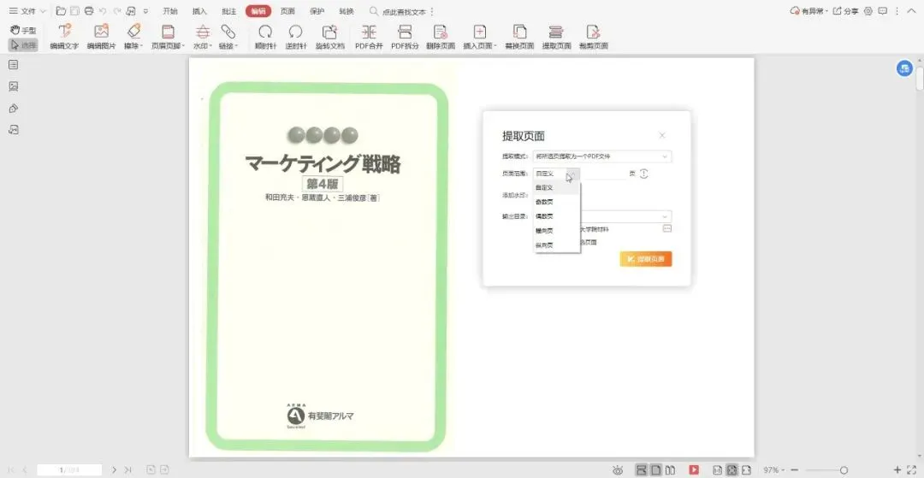The image size is (924, 478).
Task: Activate the 选择 selection tool
Action: [23, 45]
